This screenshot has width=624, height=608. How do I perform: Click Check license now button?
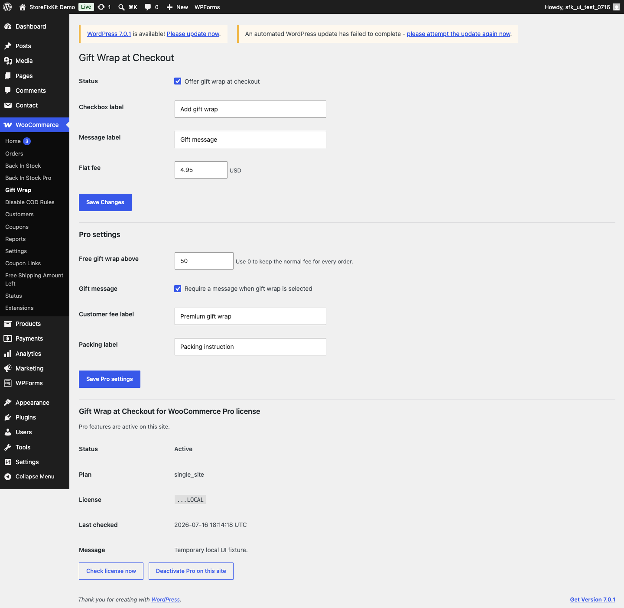111,571
